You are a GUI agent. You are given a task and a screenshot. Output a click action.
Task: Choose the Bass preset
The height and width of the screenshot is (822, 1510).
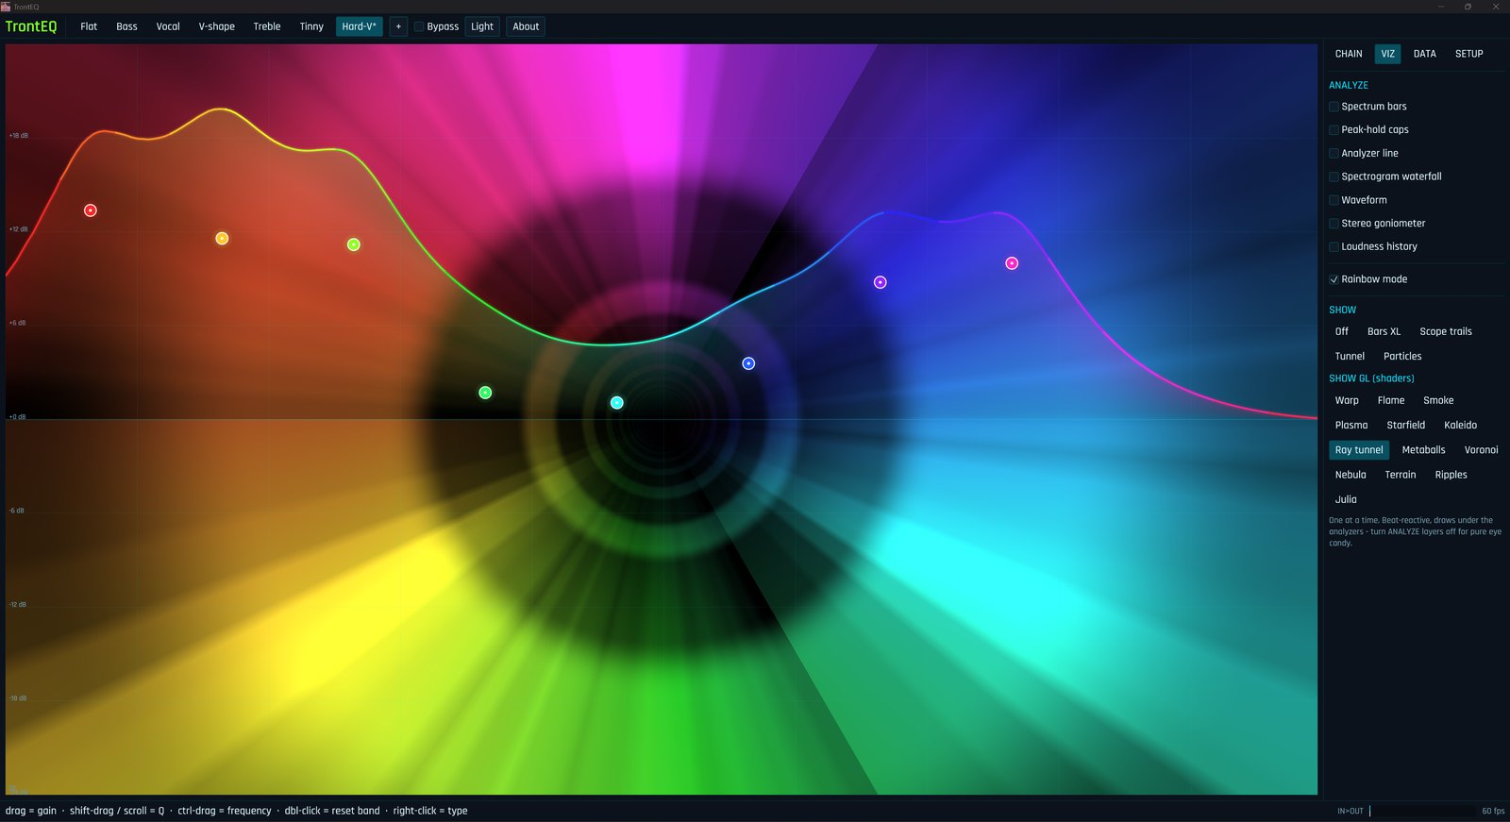pyautogui.click(x=126, y=26)
